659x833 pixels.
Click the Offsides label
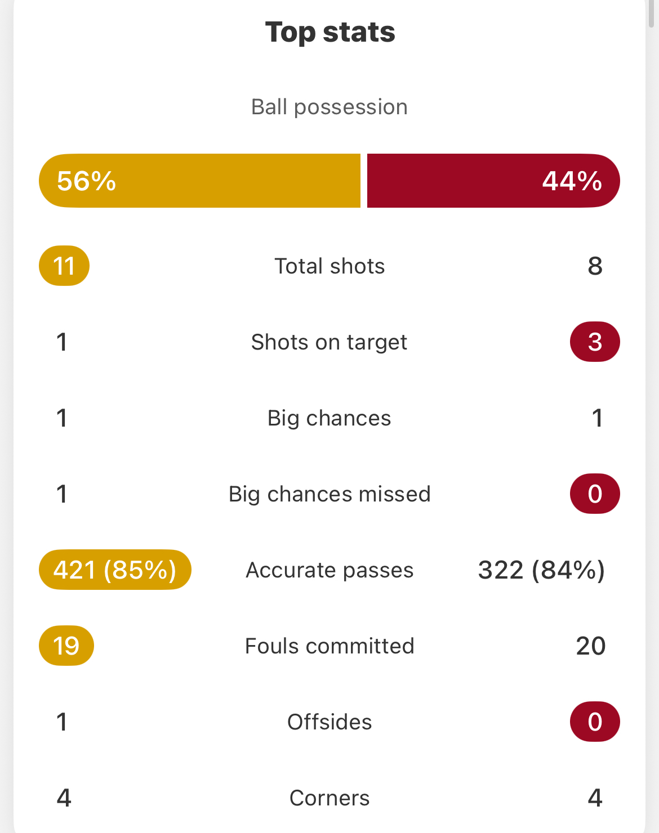tap(329, 722)
